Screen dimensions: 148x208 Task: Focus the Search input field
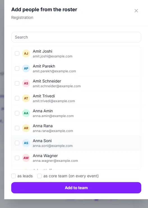[x=76, y=37]
